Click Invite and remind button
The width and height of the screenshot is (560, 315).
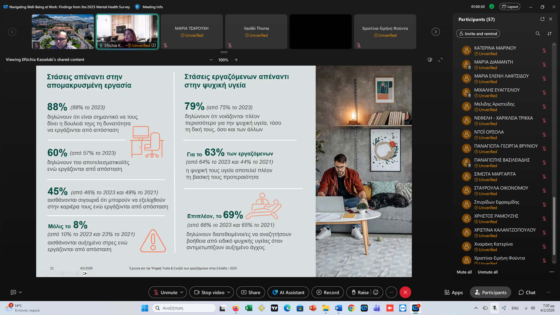pos(478,34)
